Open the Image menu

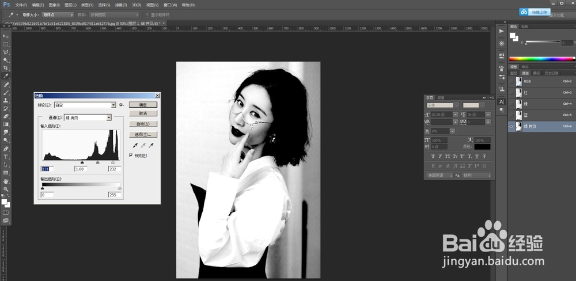pos(54,5)
